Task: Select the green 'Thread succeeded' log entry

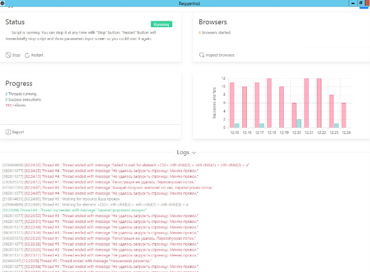Action: point(88,210)
